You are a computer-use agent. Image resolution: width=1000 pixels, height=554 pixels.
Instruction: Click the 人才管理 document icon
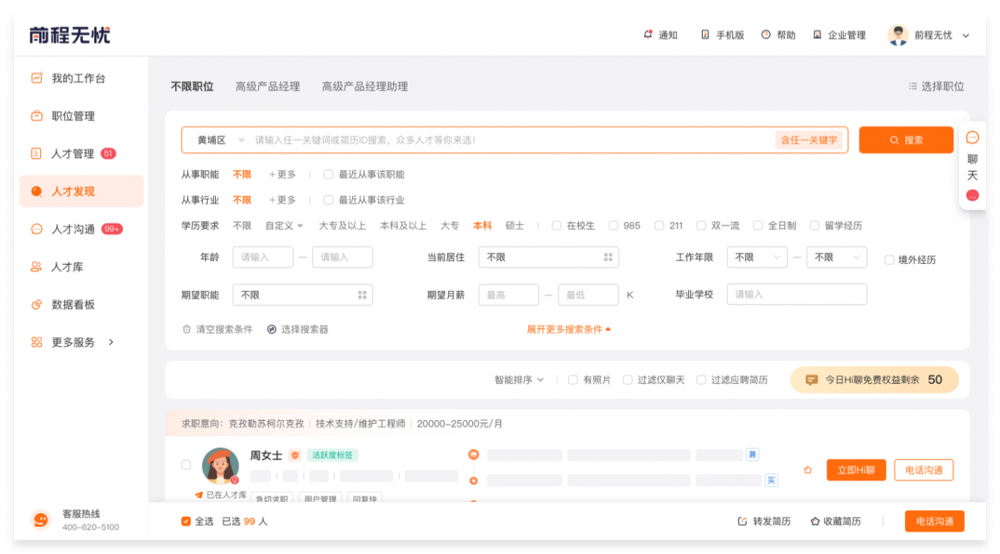(x=37, y=153)
